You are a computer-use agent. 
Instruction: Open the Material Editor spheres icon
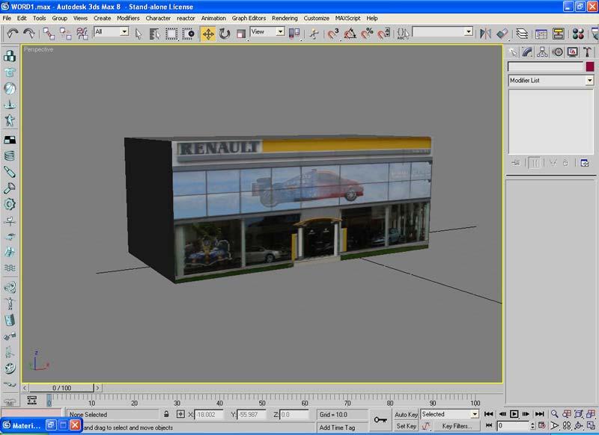point(577,34)
